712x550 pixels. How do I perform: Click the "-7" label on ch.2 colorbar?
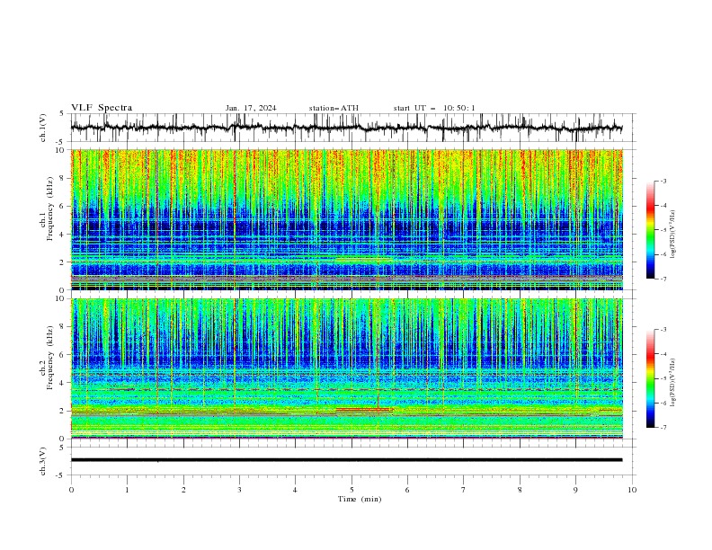[663, 427]
